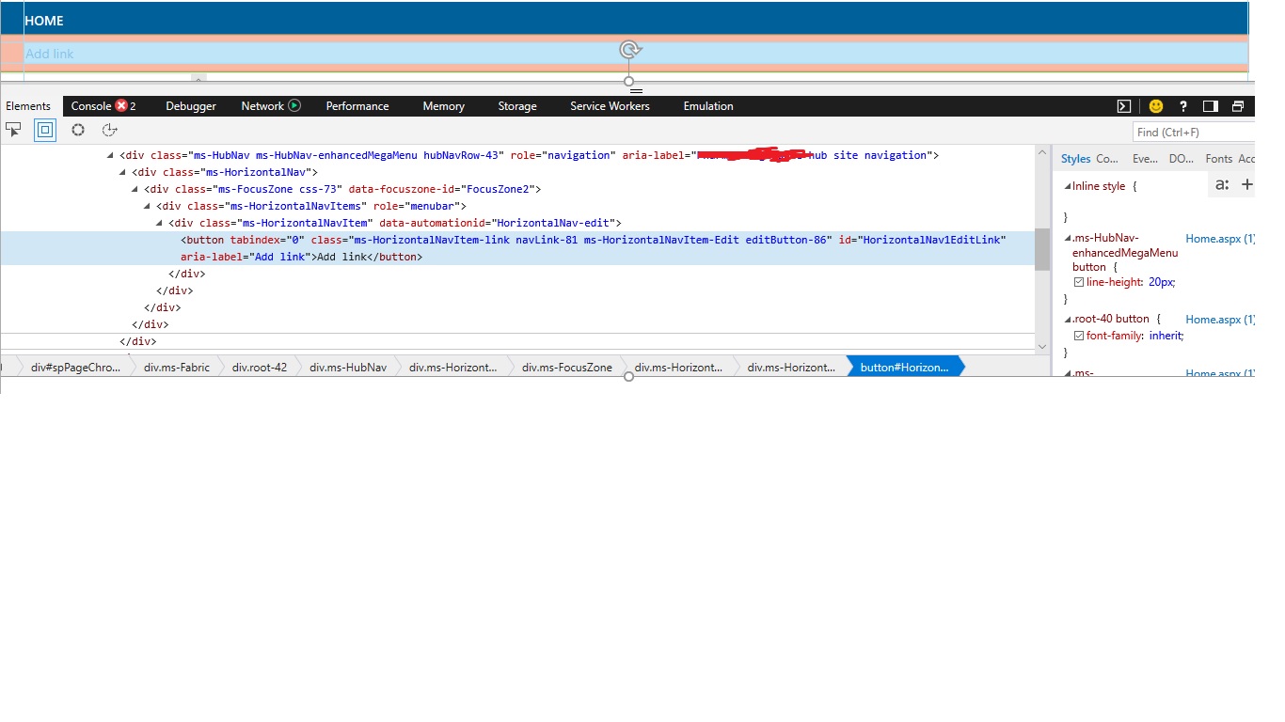Viewport: 1285px width, 722px height.
Task: Uncheck the line-height property checkbox
Action: (x=1079, y=282)
